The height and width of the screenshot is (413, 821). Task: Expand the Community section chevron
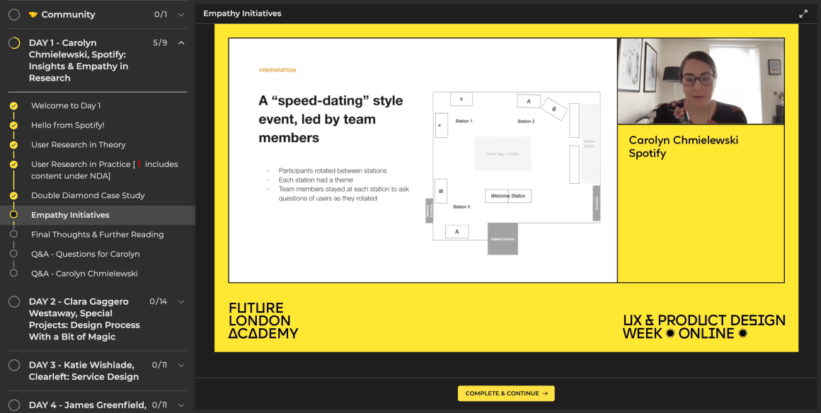[x=181, y=15]
